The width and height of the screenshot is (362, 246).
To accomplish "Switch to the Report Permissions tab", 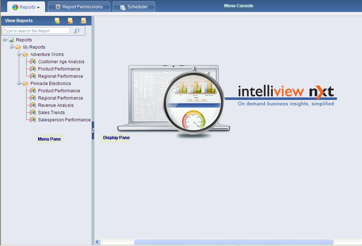I will pos(79,7).
